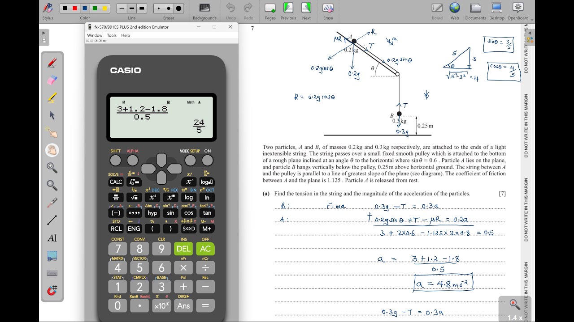Add a new page with Pages
The width and height of the screenshot is (574, 322).
pyautogui.click(x=270, y=8)
